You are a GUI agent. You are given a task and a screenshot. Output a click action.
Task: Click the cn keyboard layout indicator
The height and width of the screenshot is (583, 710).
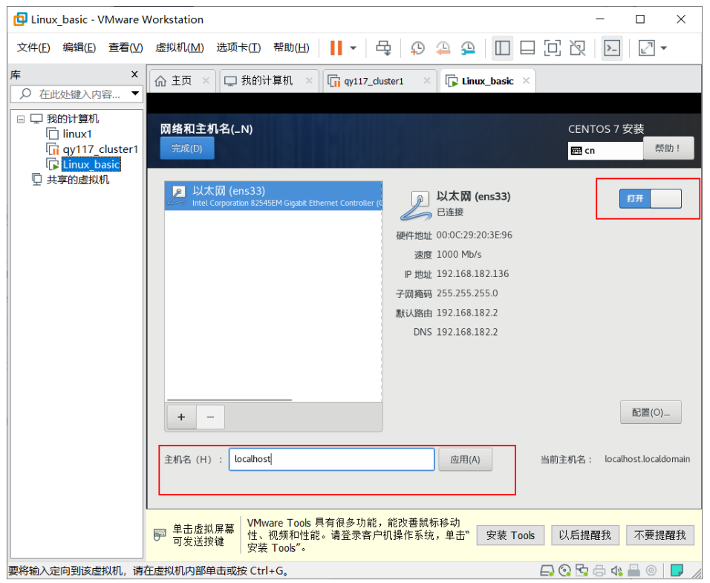coord(605,151)
